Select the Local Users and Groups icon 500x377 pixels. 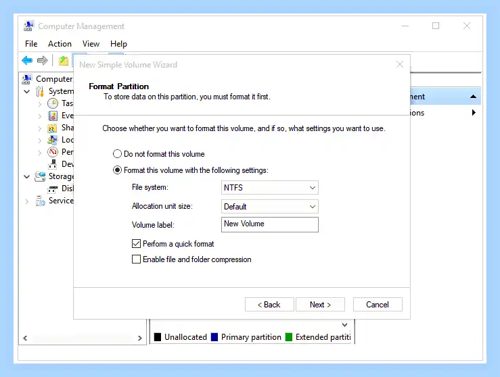coord(52,140)
